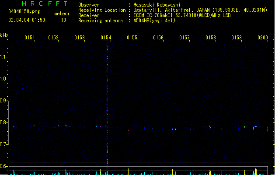The image size is (275, 175).
Task: Click the ICOM IC-706mkII receiver text
Action: [182, 15]
